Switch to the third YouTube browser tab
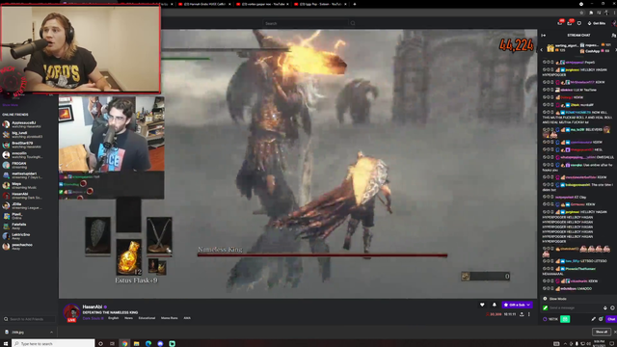The height and width of the screenshot is (347, 617). [x=320, y=4]
